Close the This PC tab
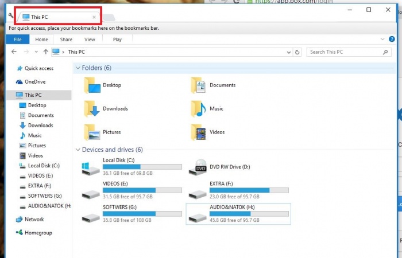Image resolution: width=402 pixels, height=258 pixels. [x=94, y=17]
